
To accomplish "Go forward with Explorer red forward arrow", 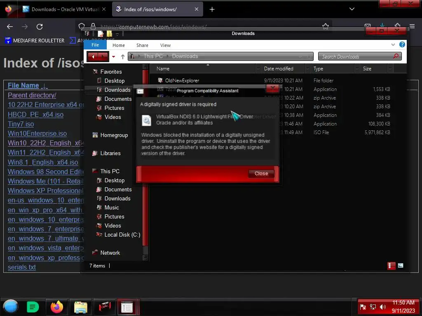I will coord(103,57).
